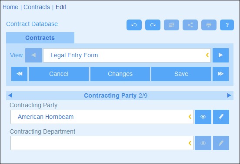240x164 pixels.
Task: Expand the Contracting Department dropdown chevron
Action: click(190, 143)
